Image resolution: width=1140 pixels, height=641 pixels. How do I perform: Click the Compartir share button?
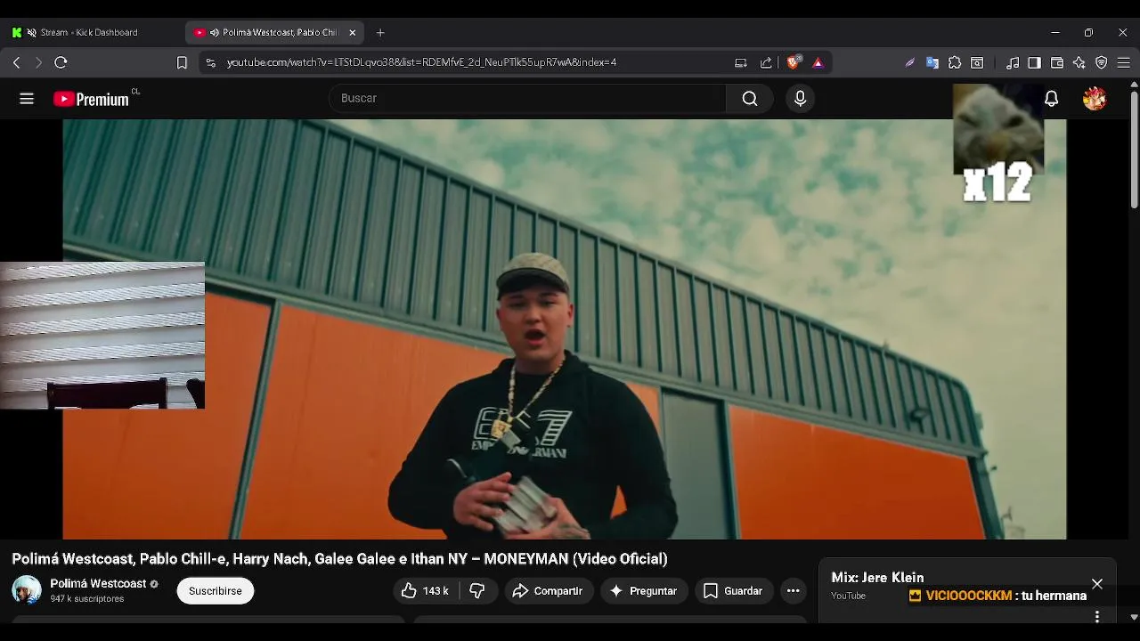pos(548,591)
